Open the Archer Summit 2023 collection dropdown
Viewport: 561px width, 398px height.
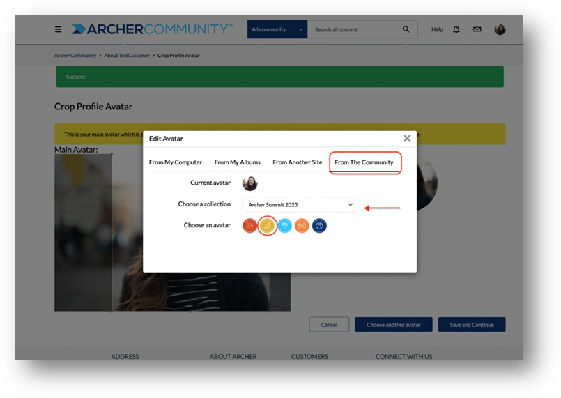(x=298, y=205)
